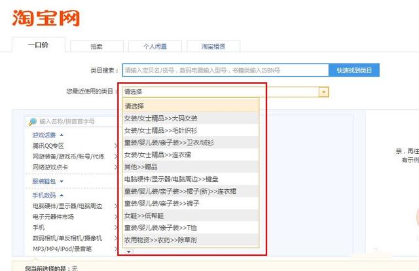419x271 pixels.
Task: Select 女装/女士精品>>大码女装 option
Action: click(191, 118)
